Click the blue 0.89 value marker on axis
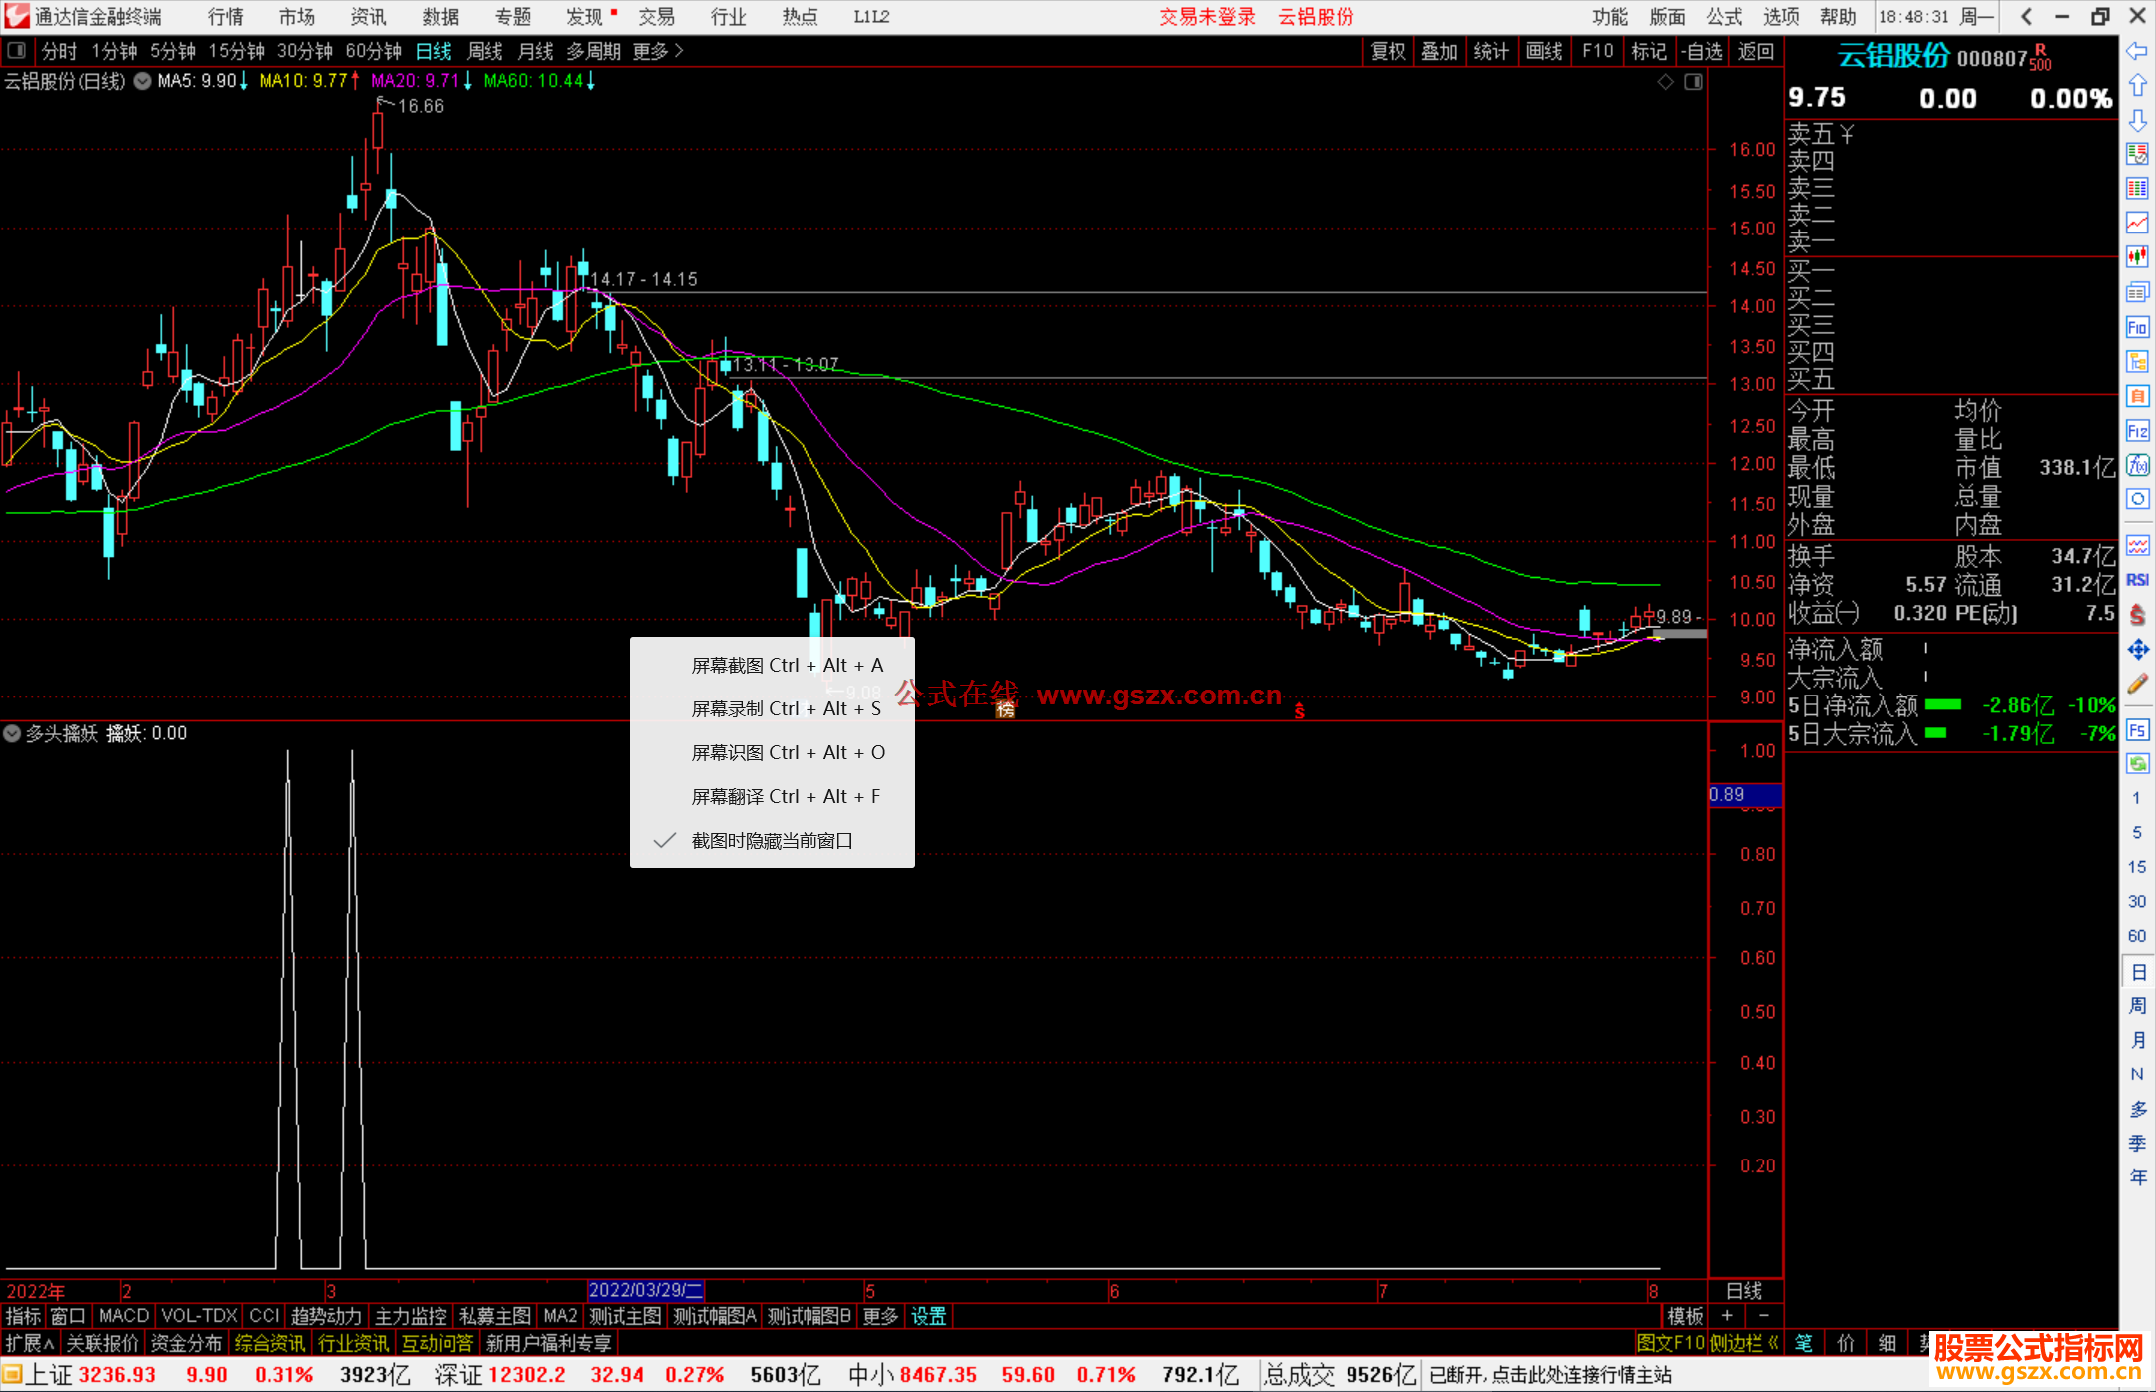Image resolution: width=2156 pixels, height=1392 pixels. (1745, 795)
